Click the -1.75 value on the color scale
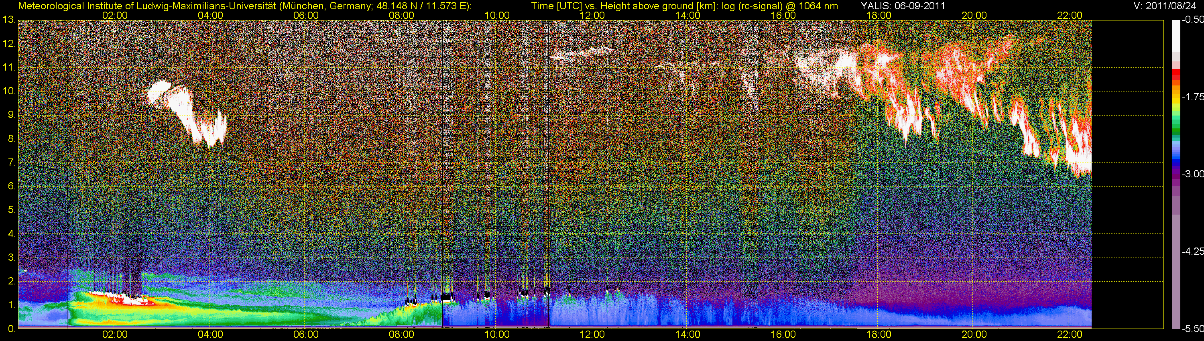Image resolution: width=1204 pixels, height=341 pixels. [1192, 97]
